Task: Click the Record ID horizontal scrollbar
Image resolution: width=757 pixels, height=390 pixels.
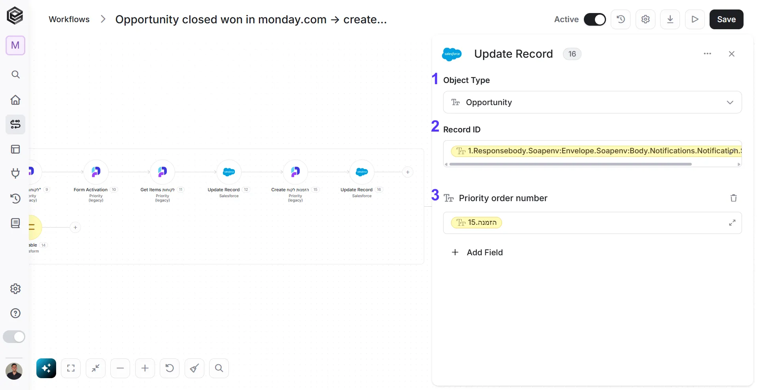Action: (570, 164)
